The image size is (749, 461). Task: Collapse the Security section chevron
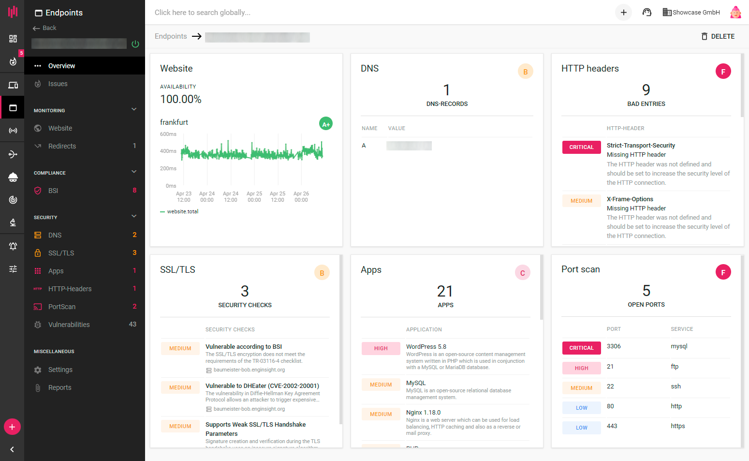pyautogui.click(x=134, y=216)
